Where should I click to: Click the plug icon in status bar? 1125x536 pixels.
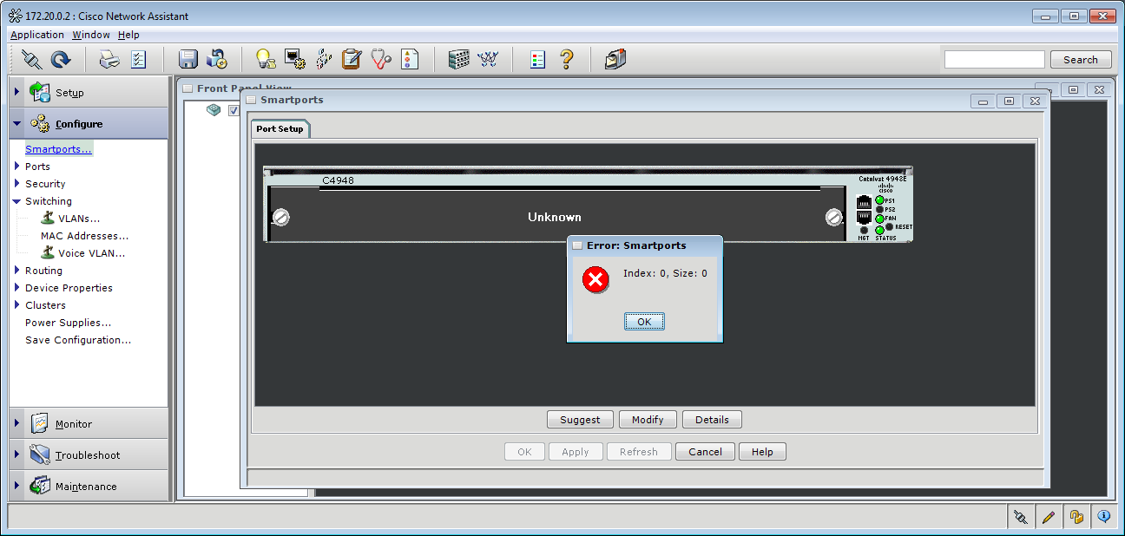point(1021,517)
